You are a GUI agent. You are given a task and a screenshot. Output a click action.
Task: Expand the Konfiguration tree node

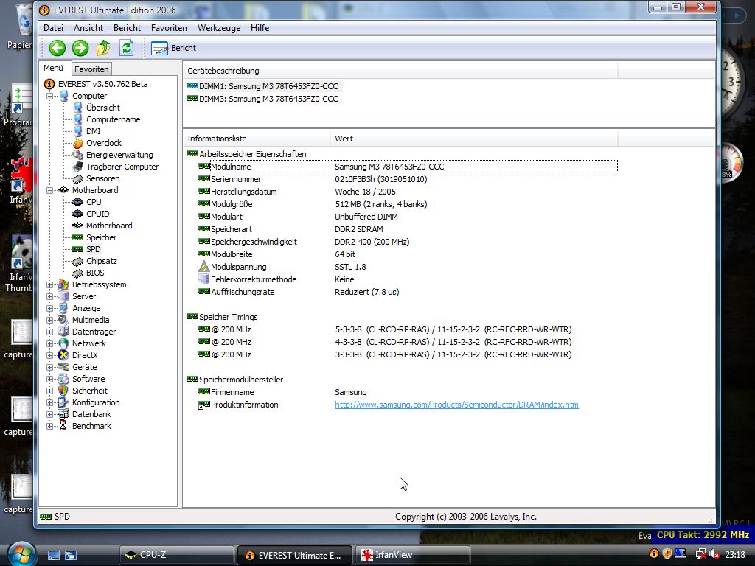coord(49,402)
